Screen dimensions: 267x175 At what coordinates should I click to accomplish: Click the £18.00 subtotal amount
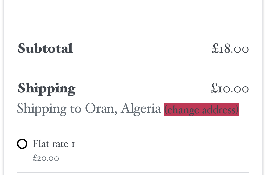point(231,48)
